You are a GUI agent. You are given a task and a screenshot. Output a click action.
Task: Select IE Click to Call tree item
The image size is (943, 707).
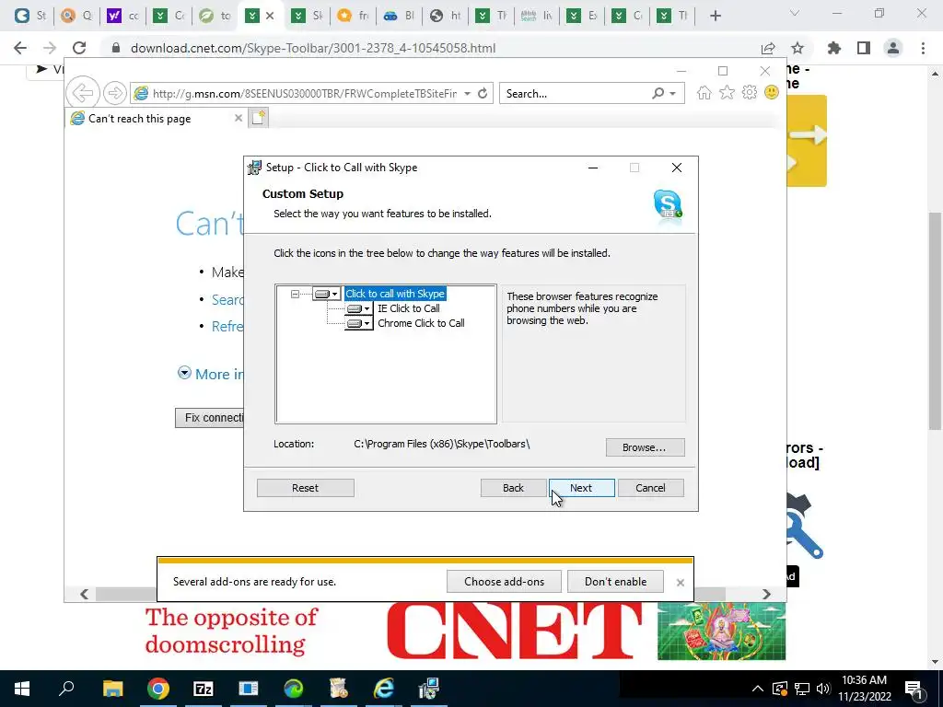tap(408, 308)
